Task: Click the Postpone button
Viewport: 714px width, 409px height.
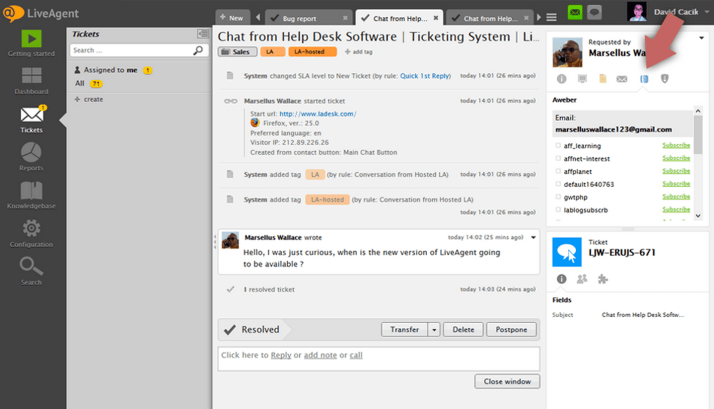Action: click(x=511, y=330)
